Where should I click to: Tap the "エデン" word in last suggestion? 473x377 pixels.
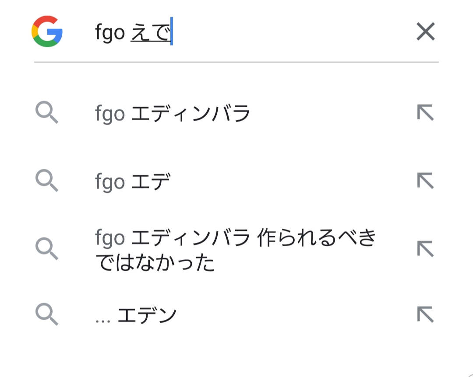click(x=147, y=315)
